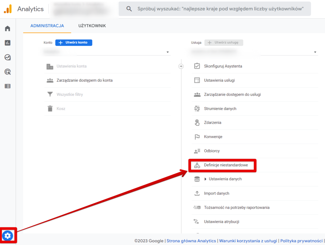Click the circular arrow icon between columns
This screenshot has height=245, width=325.
tap(181, 66)
